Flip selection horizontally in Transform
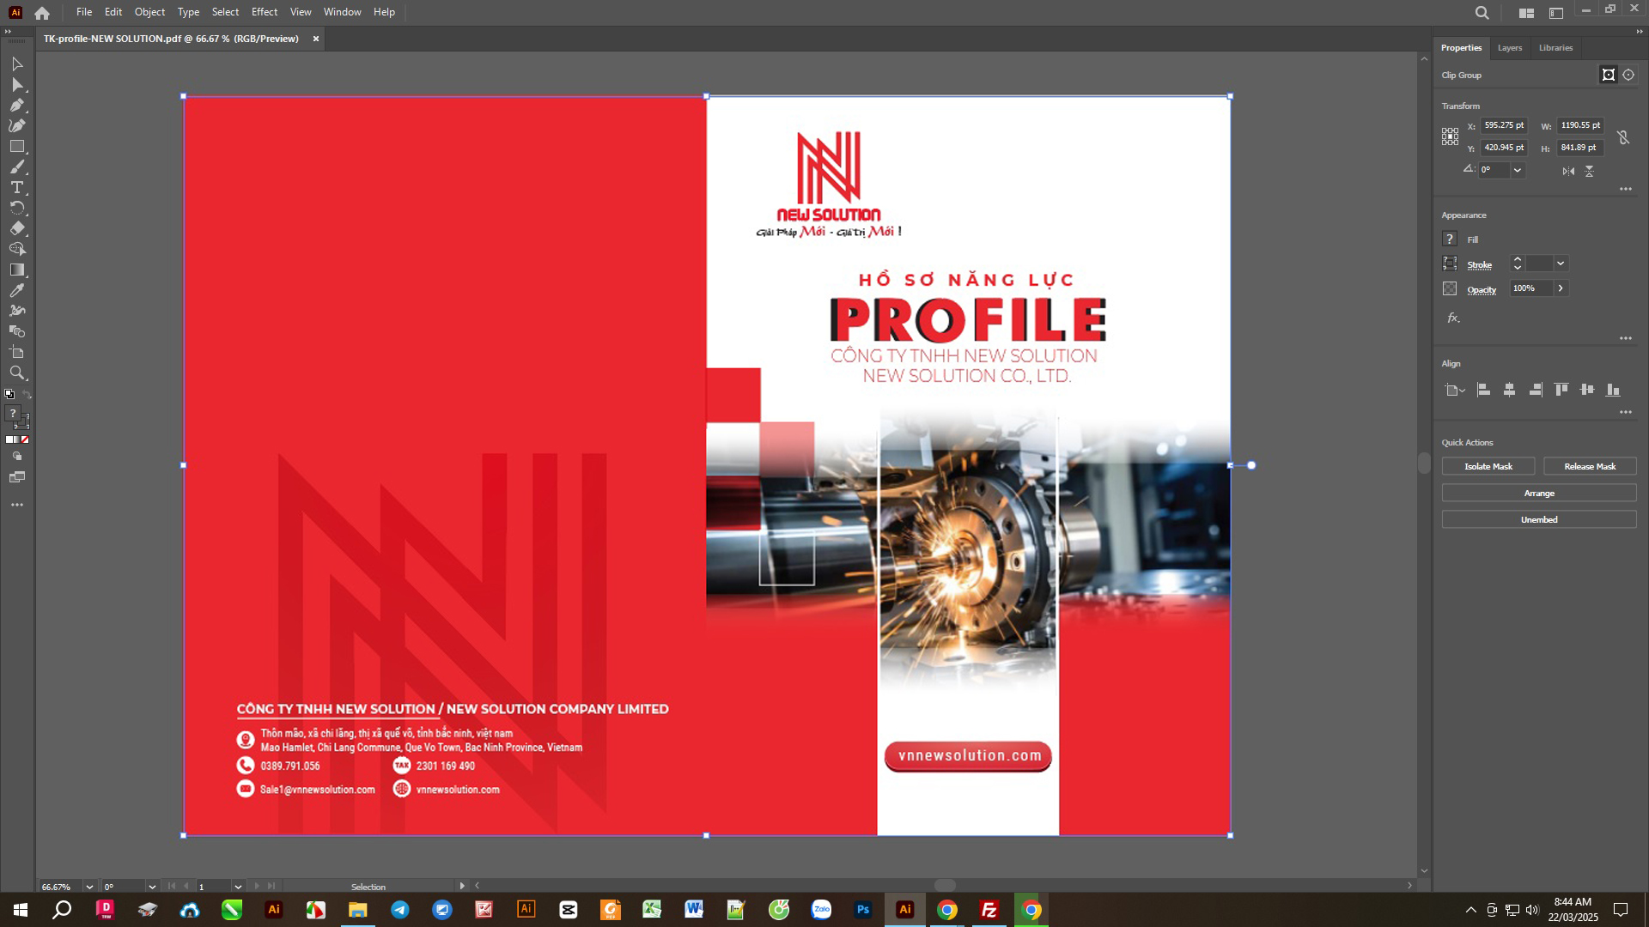This screenshot has height=927, width=1649. [x=1568, y=172]
